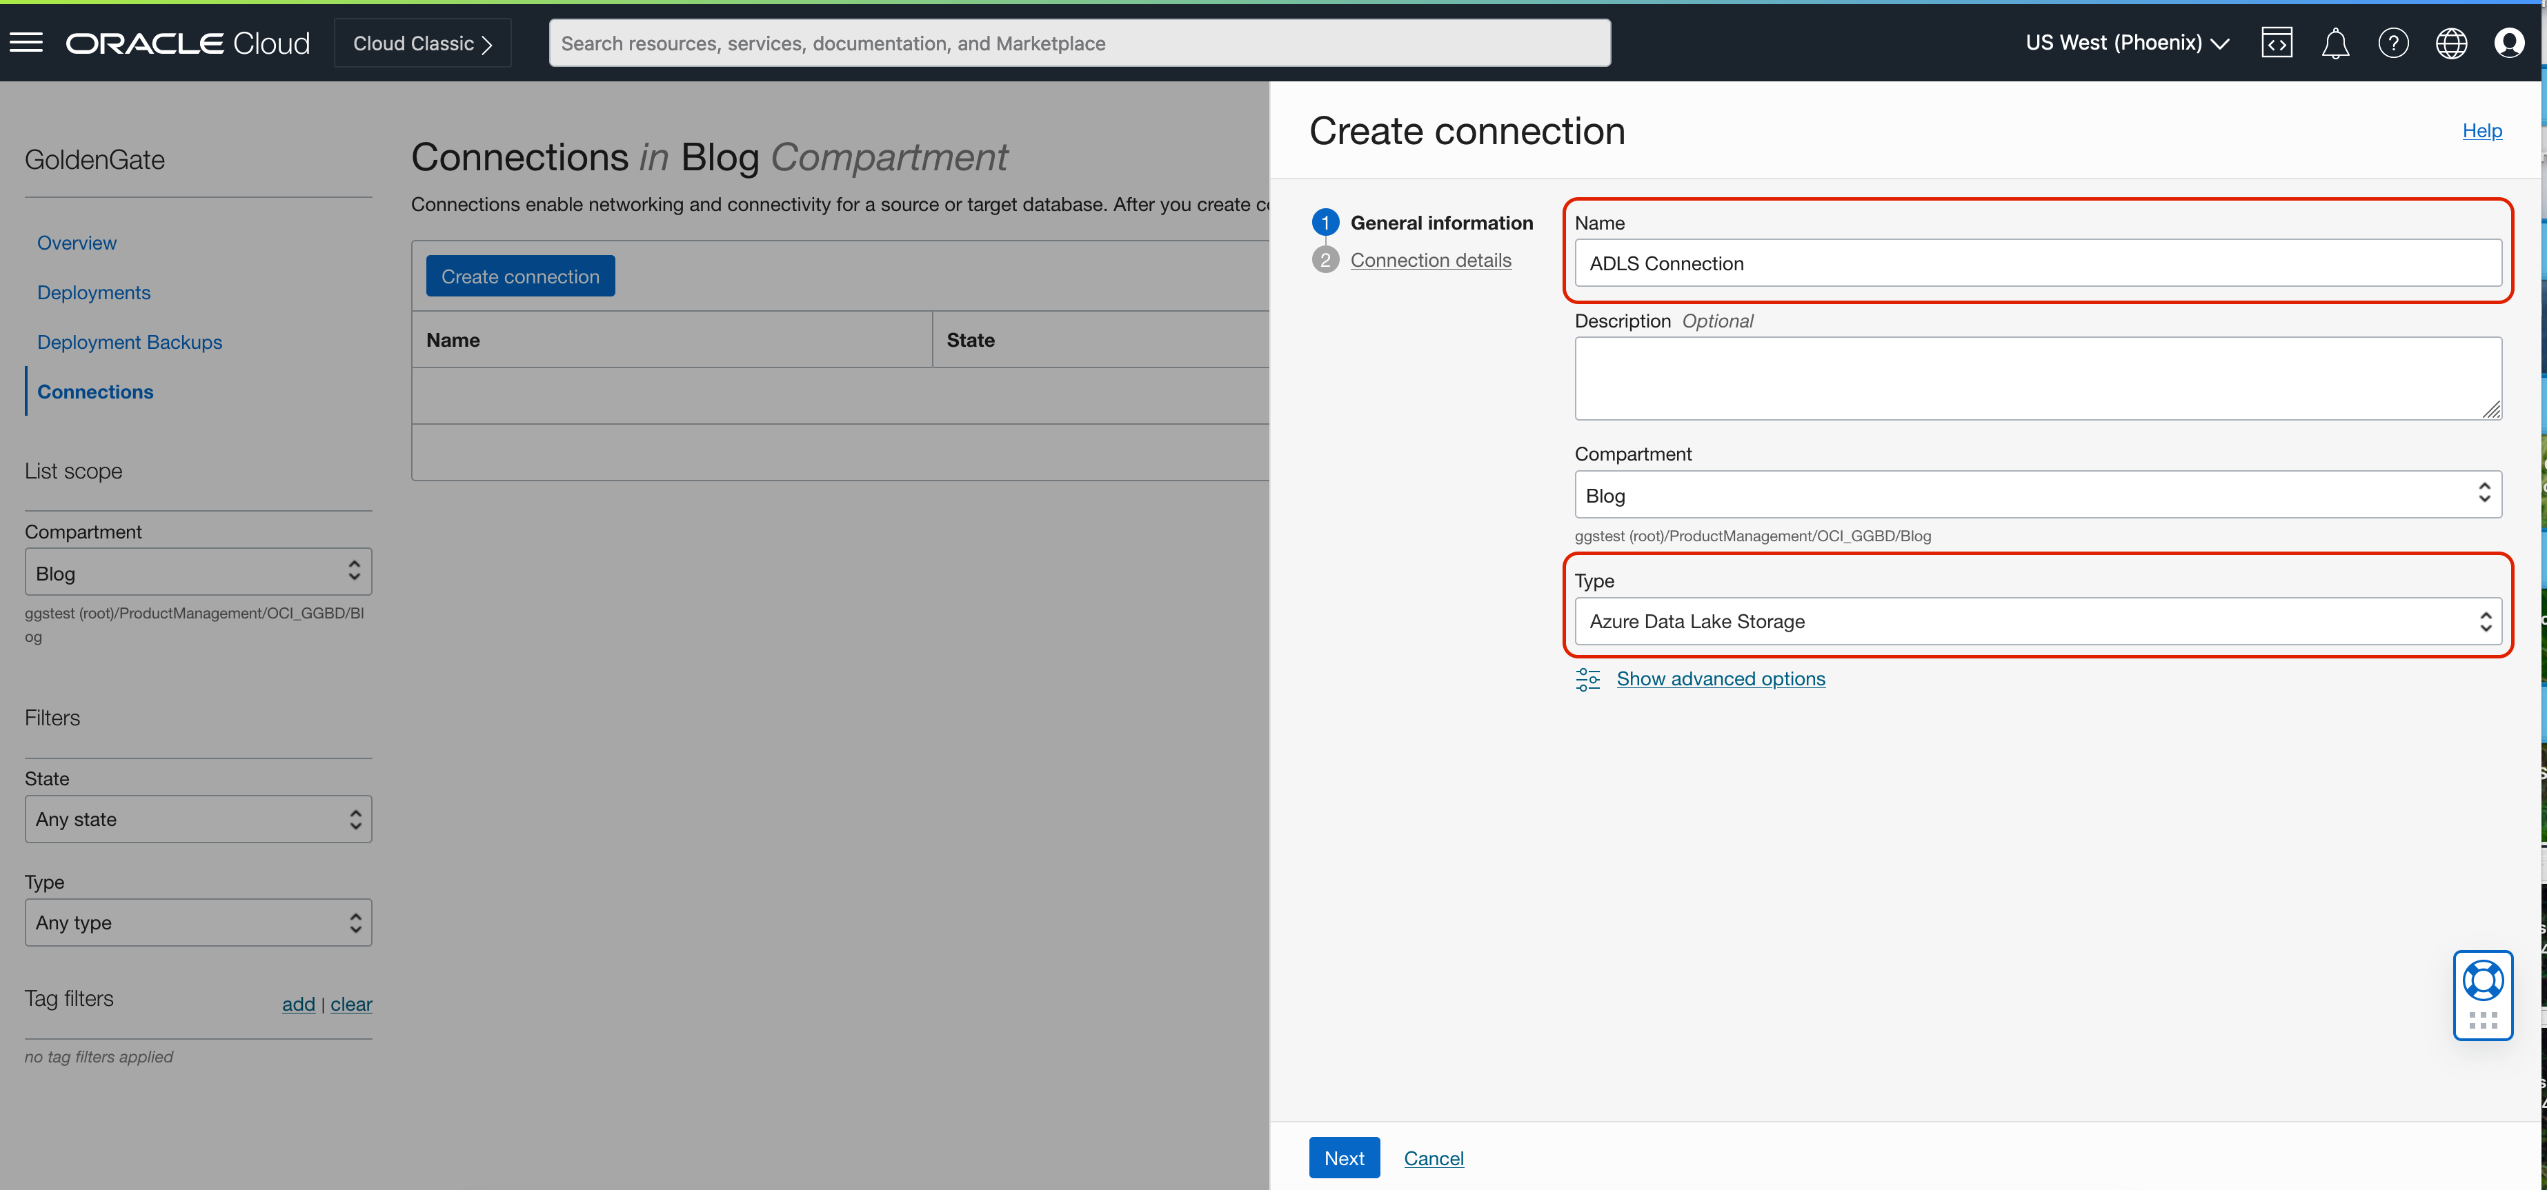2547x1190 pixels.
Task: Click the Description text area
Action: 2038,378
